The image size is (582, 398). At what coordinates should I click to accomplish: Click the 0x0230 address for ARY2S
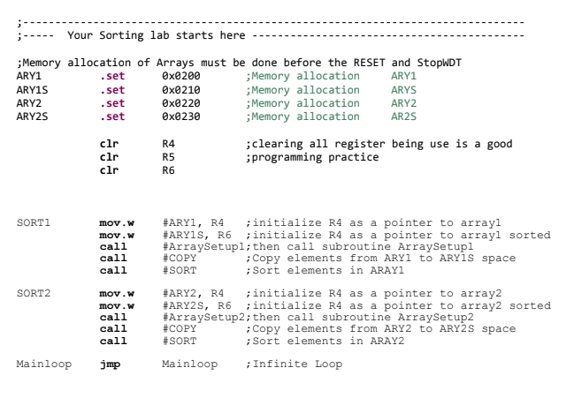[181, 116]
